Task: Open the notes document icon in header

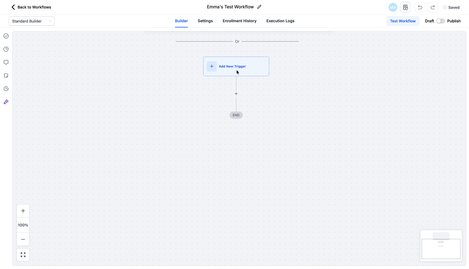Action: pyautogui.click(x=405, y=7)
